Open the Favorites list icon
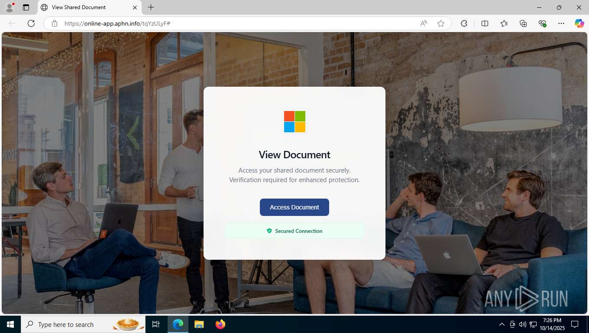589x333 pixels. point(504,23)
